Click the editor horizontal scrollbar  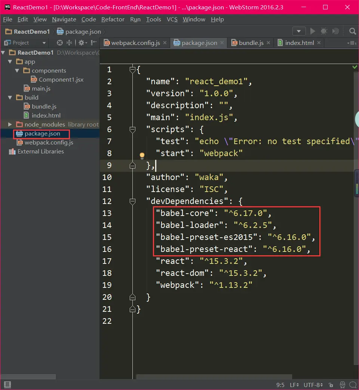214,377
